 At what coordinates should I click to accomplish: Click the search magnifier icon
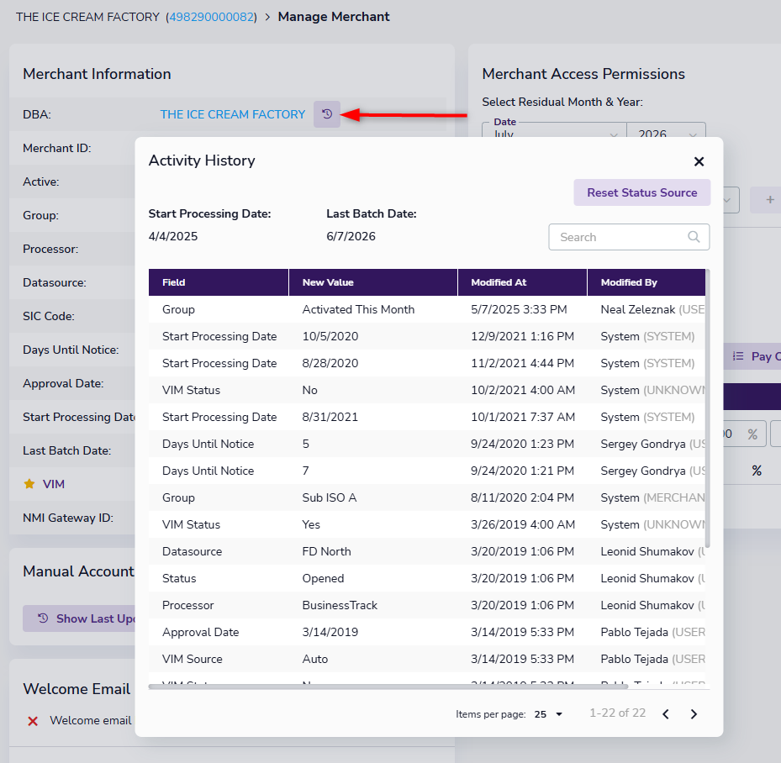[694, 237]
